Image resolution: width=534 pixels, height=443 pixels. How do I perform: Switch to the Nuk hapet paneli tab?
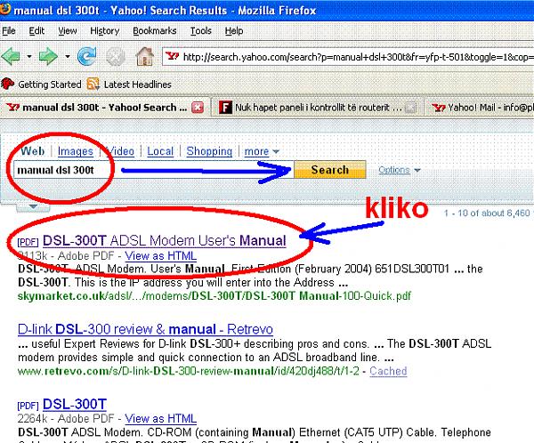317,108
